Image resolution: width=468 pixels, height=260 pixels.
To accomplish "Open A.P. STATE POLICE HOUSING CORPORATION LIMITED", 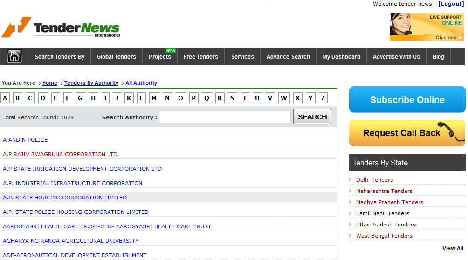I will pos(76,212).
